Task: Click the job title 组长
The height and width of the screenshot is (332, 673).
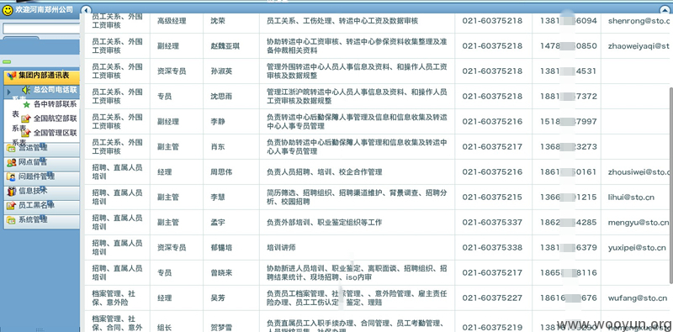Action: tap(164, 328)
